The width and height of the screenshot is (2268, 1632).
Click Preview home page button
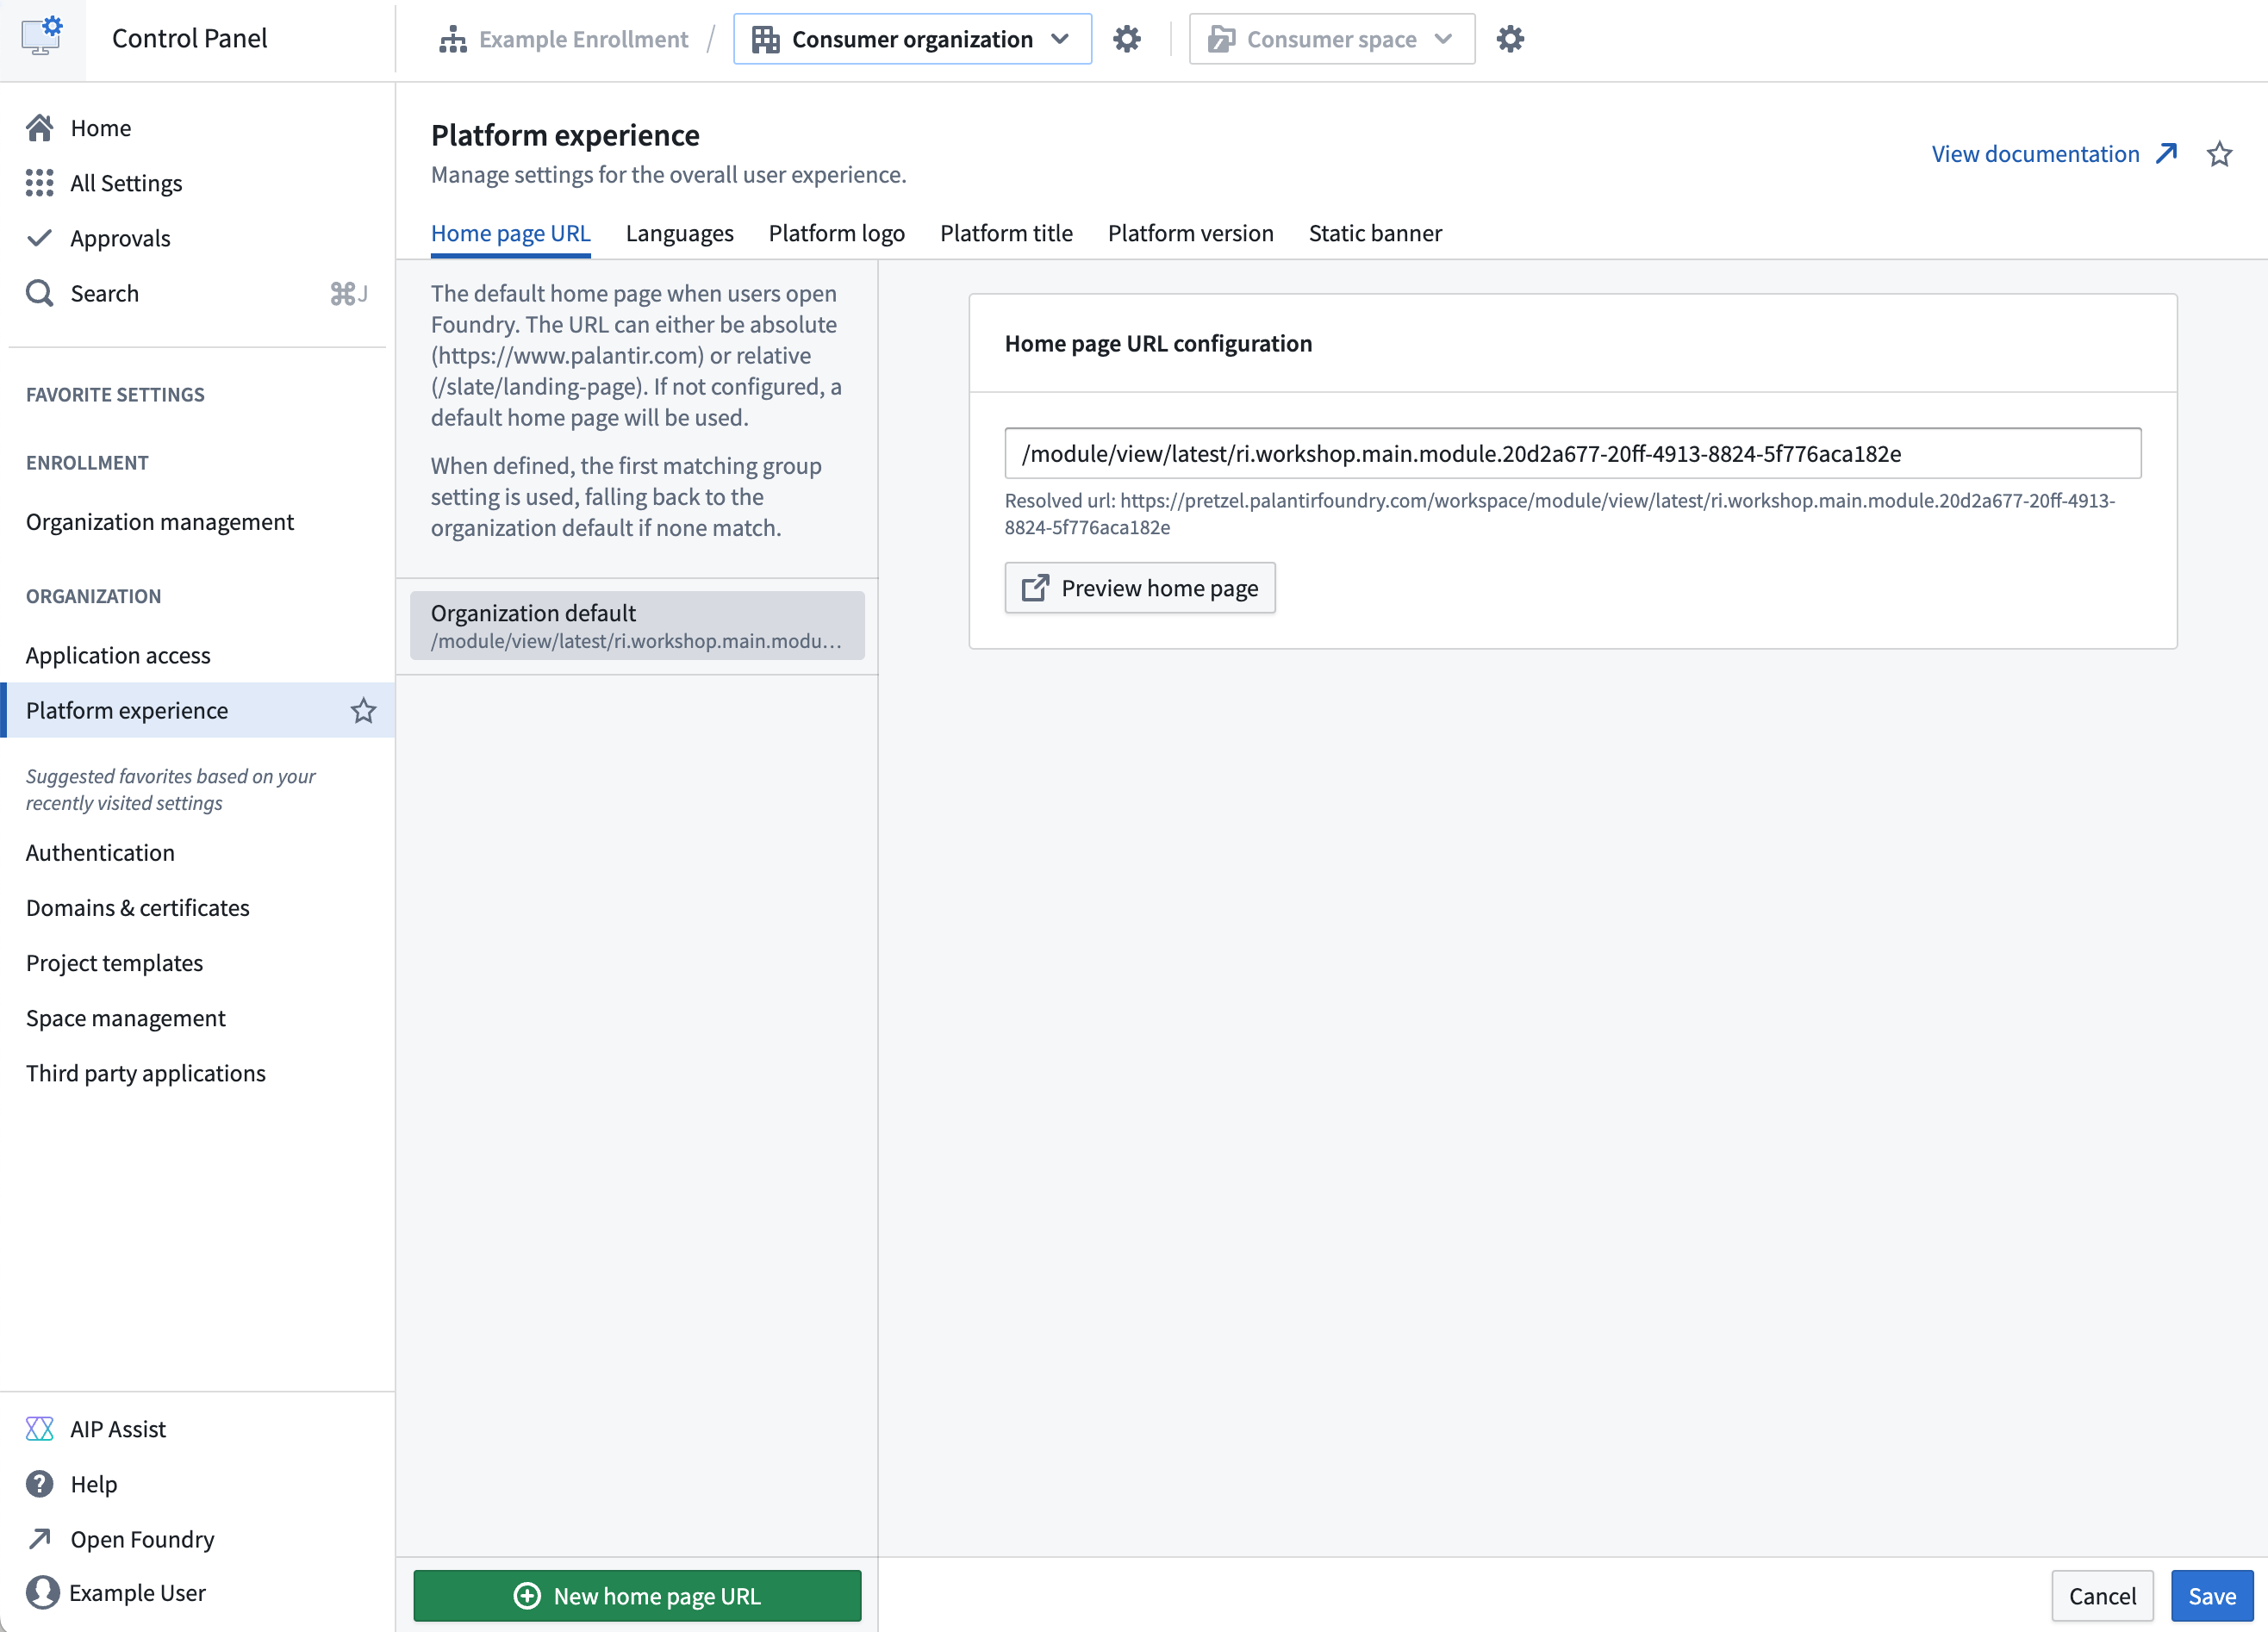pos(1140,588)
